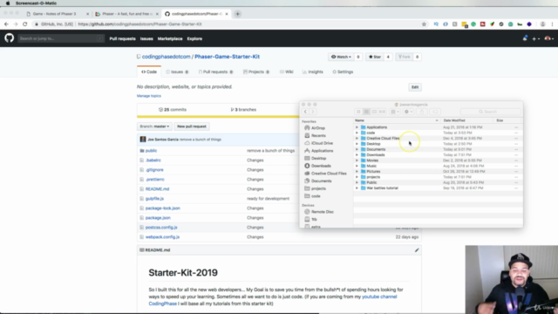The width and height of the screenshot is (558, 314).
Task: Open the Wiki tab
Action: 287,72
